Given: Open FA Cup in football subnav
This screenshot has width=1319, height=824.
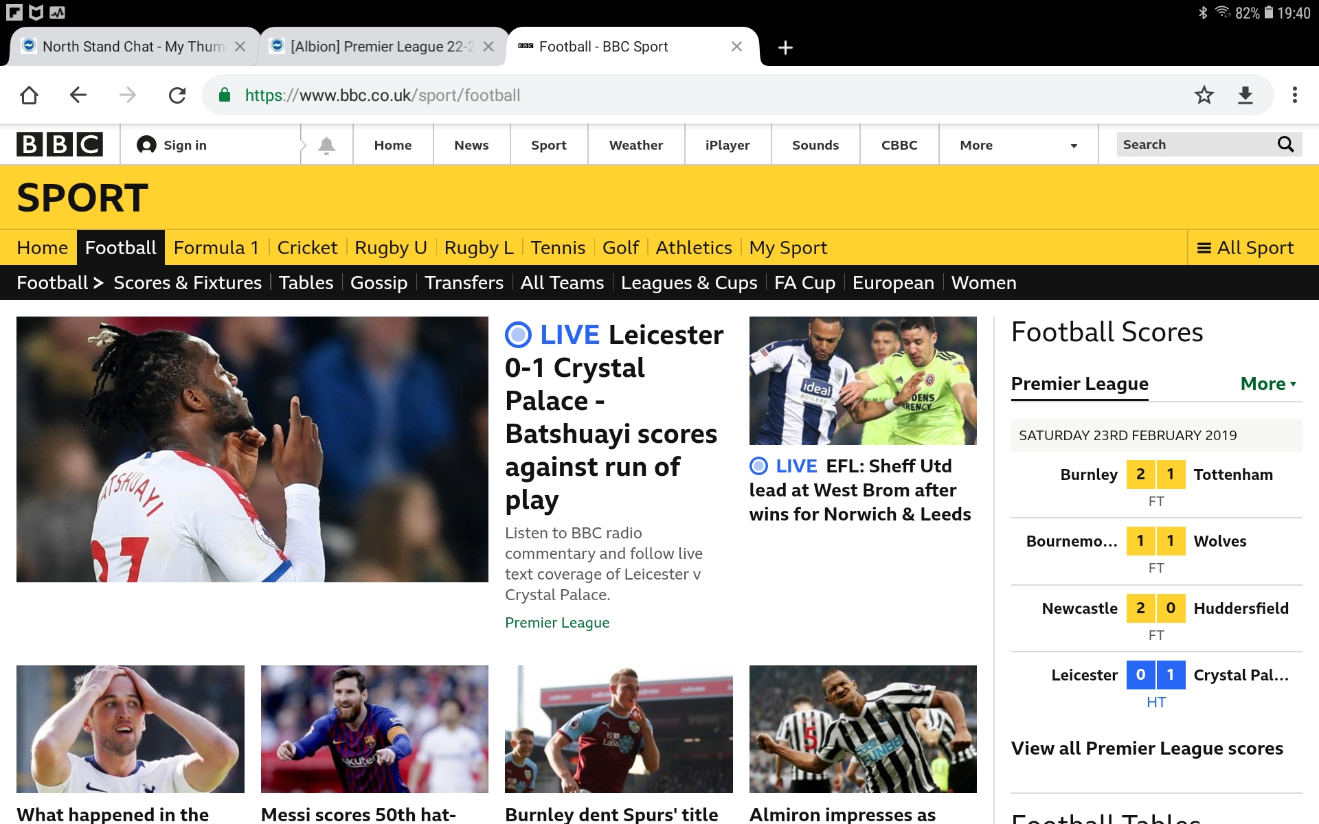Looking at the screenshot, I should (804, 282).
